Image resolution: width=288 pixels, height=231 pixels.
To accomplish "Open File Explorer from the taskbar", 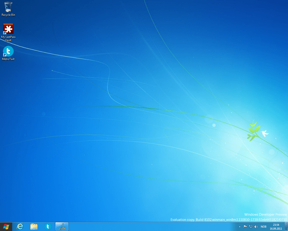I will pyautogui.click(x=34, y=226).
